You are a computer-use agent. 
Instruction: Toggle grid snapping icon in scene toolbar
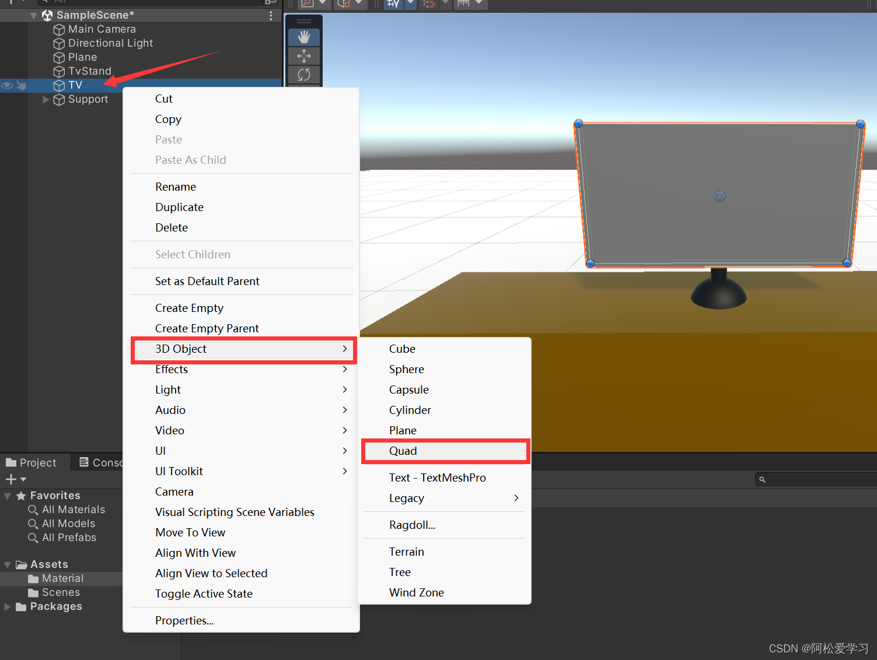pos(393,3)
